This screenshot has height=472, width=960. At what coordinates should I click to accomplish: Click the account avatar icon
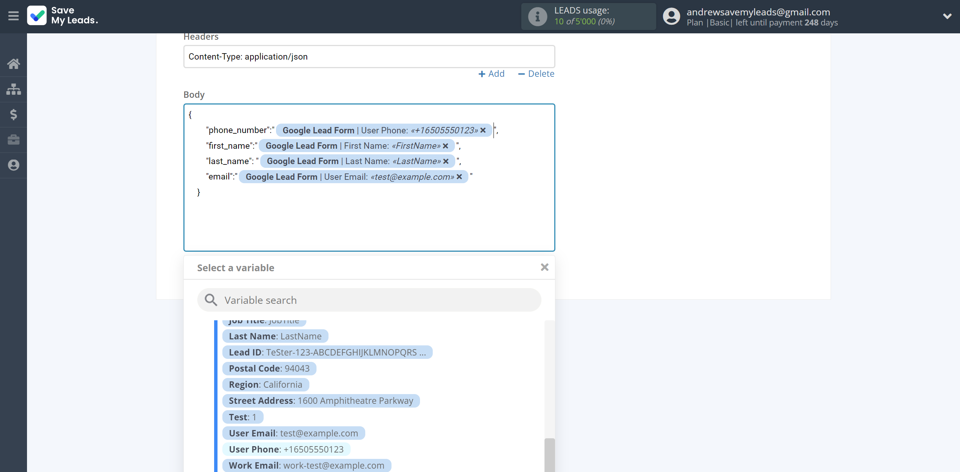pyautogui.click(x=671, y=16)
